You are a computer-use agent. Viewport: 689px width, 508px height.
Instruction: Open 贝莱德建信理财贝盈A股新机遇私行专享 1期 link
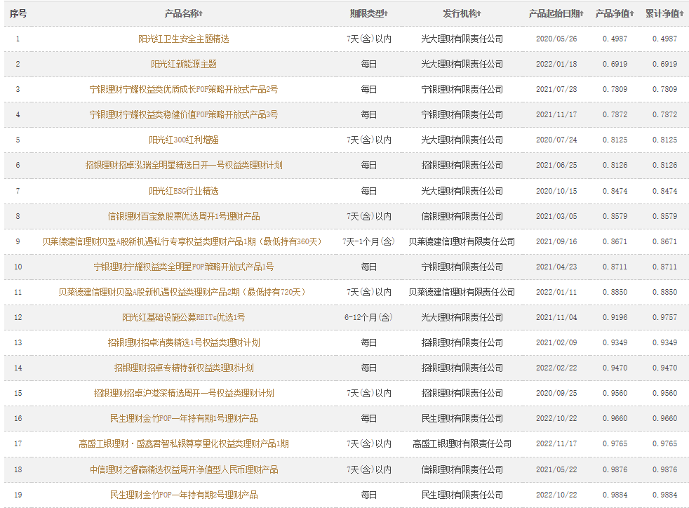tap(182, 241)
